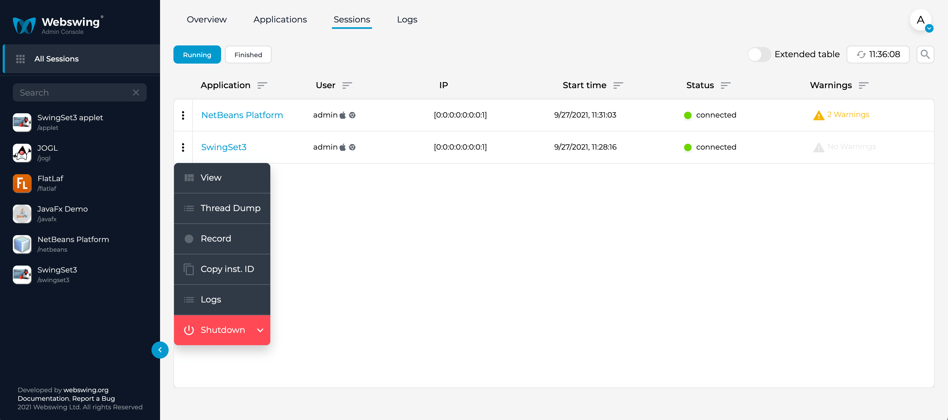Toggle the Extended table switch
The height and width of the screenshot is (420, 948).
(759, 55)
